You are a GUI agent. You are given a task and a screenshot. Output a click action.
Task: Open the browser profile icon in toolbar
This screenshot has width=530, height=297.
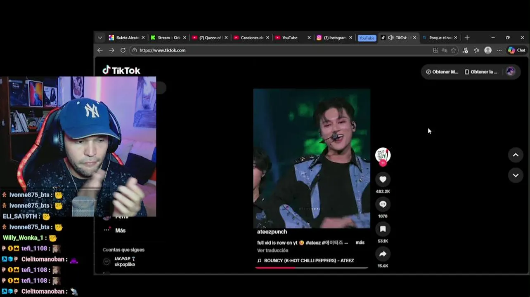coord(488,50)
